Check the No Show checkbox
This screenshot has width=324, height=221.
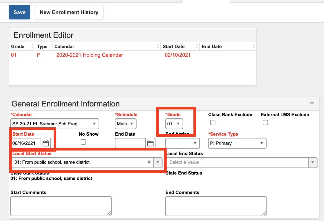pyautogui.click(x=83, y=142)
